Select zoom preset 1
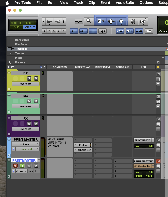 [44, 31]
